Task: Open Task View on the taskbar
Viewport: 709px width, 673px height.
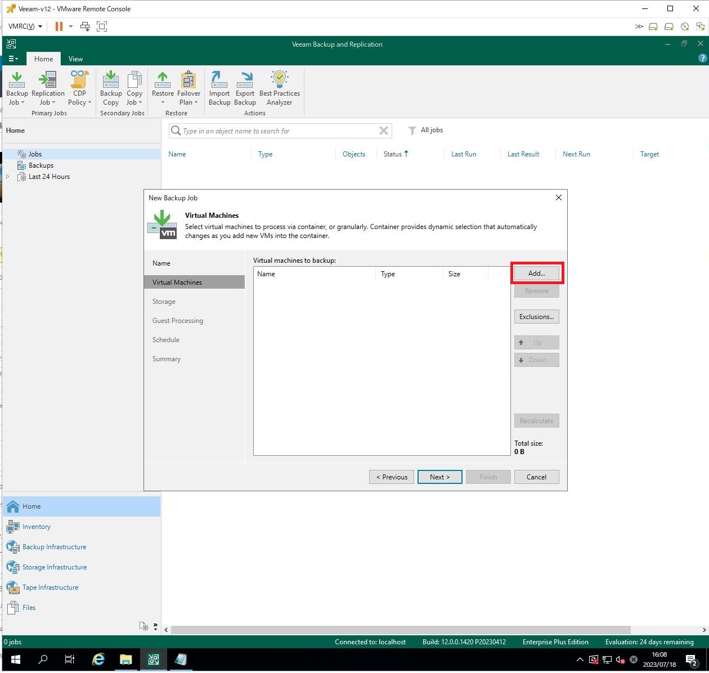Action: click(x=70, y=659)
